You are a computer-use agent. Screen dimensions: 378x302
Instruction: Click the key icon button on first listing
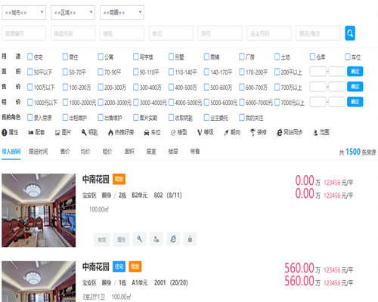139,239
